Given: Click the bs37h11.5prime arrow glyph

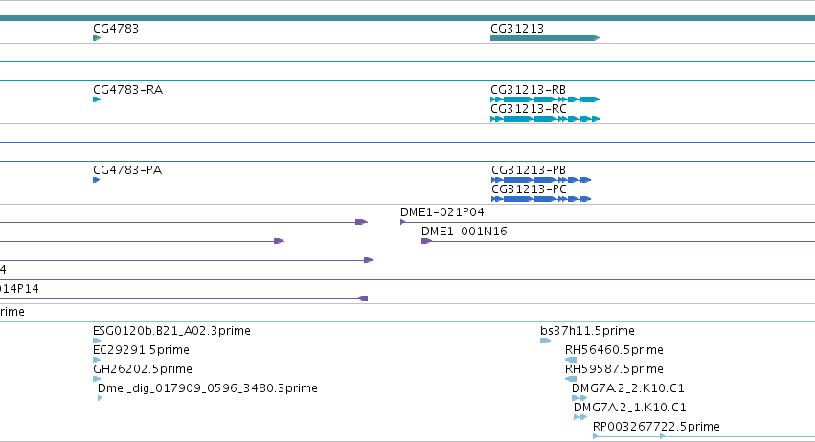Looking at the screenshot, I should click(x=545, y=341).
